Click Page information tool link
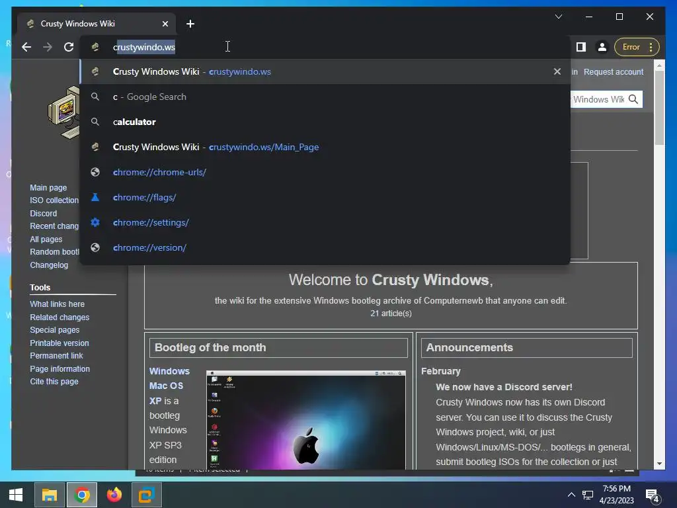This screenshot has width=677, height=508. (x=60, y=369)
